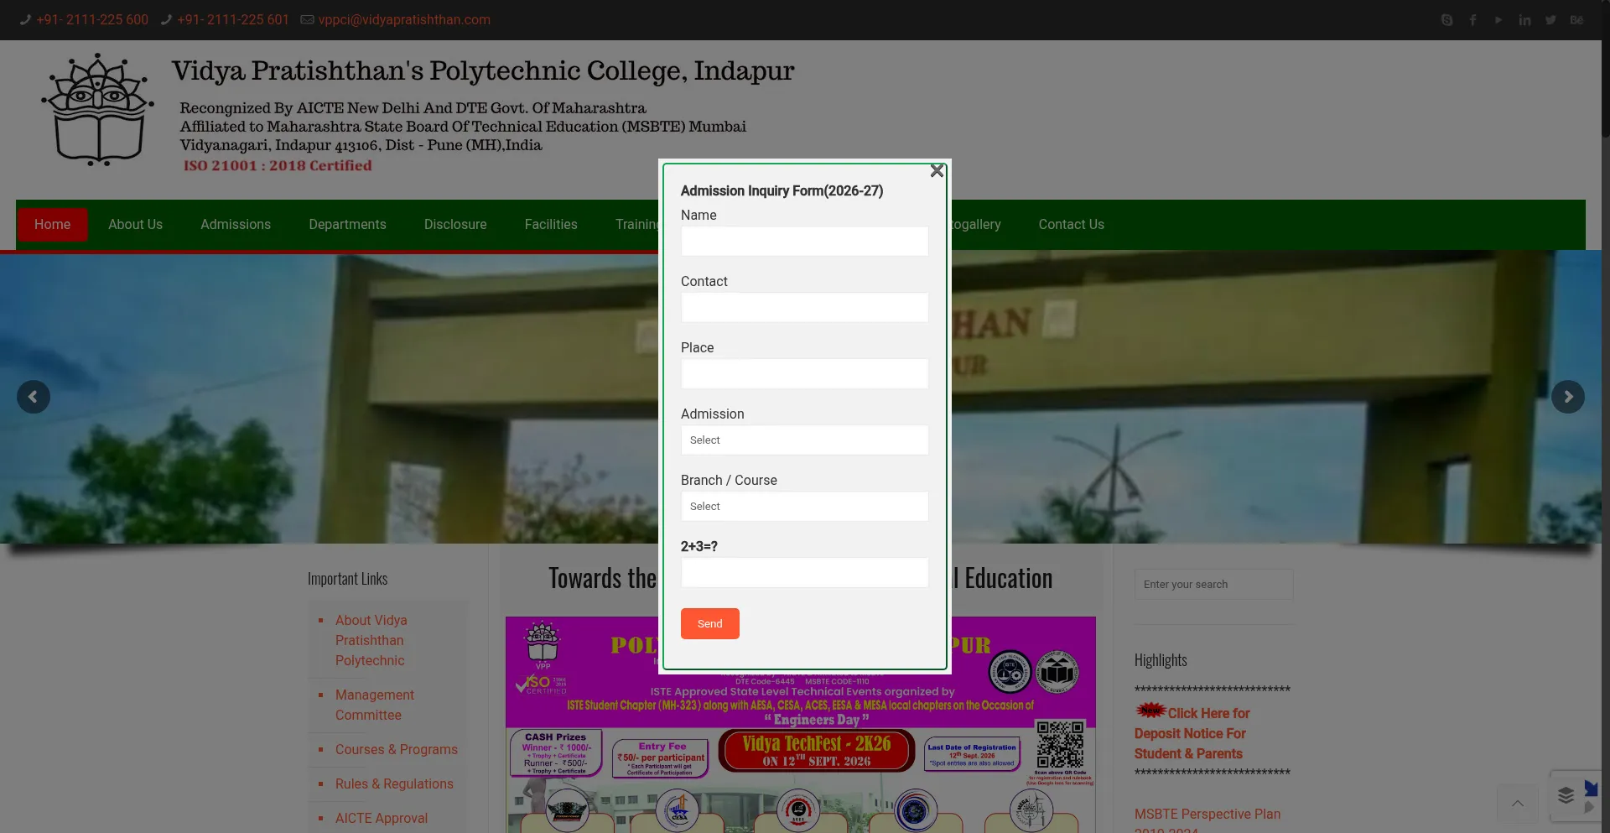Click the 2+3=? captcha answer field
Viewport: 1610px width, 833px height.
tap(804, 572)
